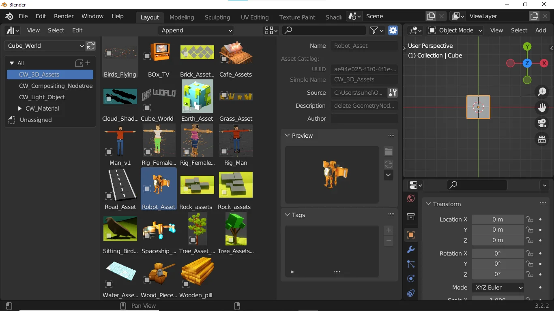Open the asset browser display settings gear icon
This screenshot has width=554, height=311.
pos(393,30)
